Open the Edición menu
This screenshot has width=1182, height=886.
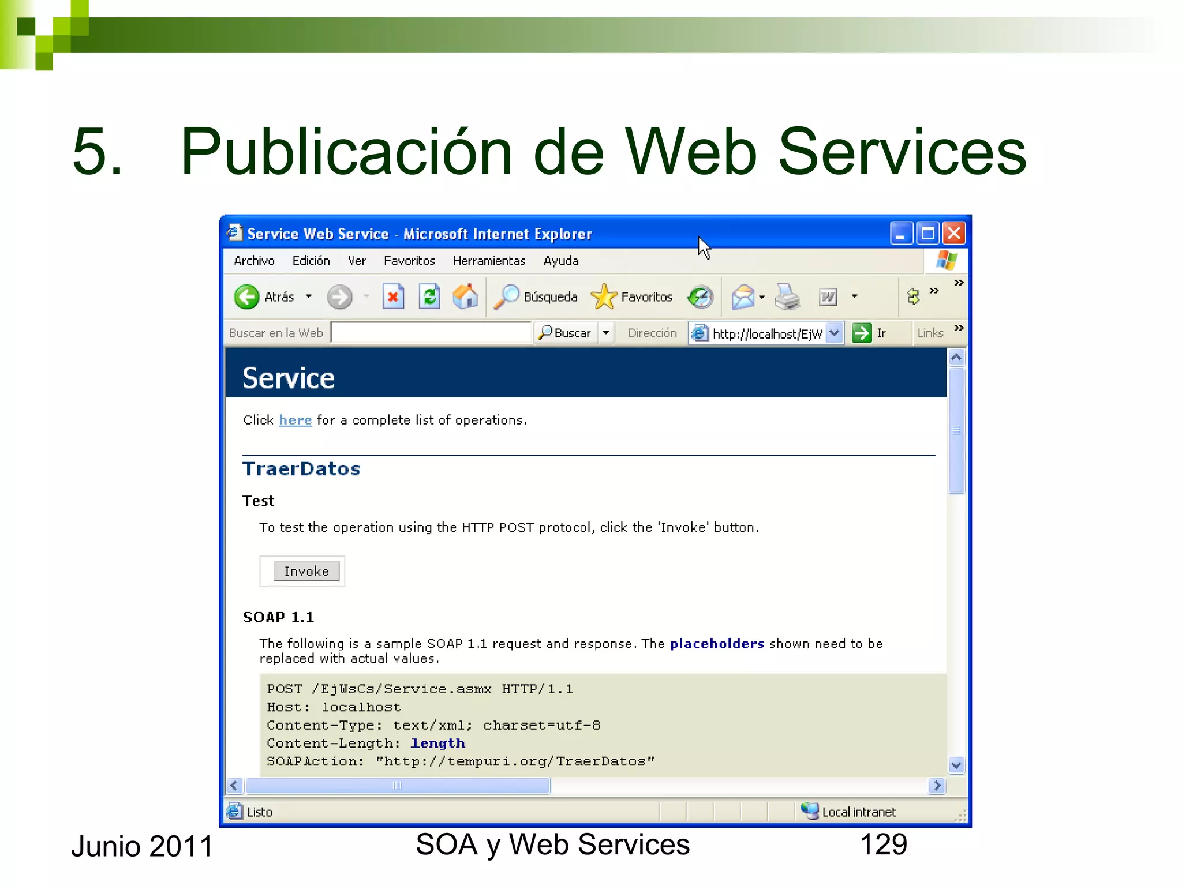311,261
